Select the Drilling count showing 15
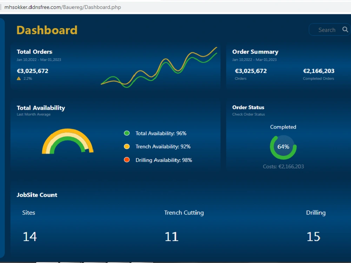This screenshot has height=263, width=351. [313, 236]
